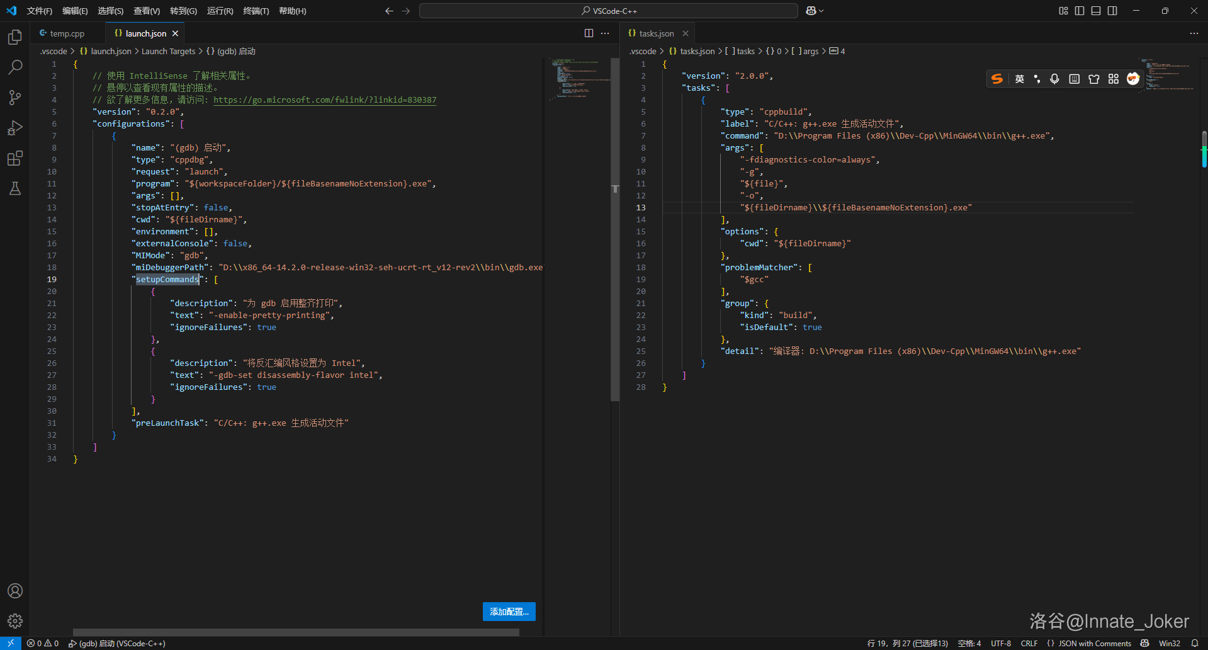Open the Testing flask icon
1208x650 pixels.
[15, 188]
